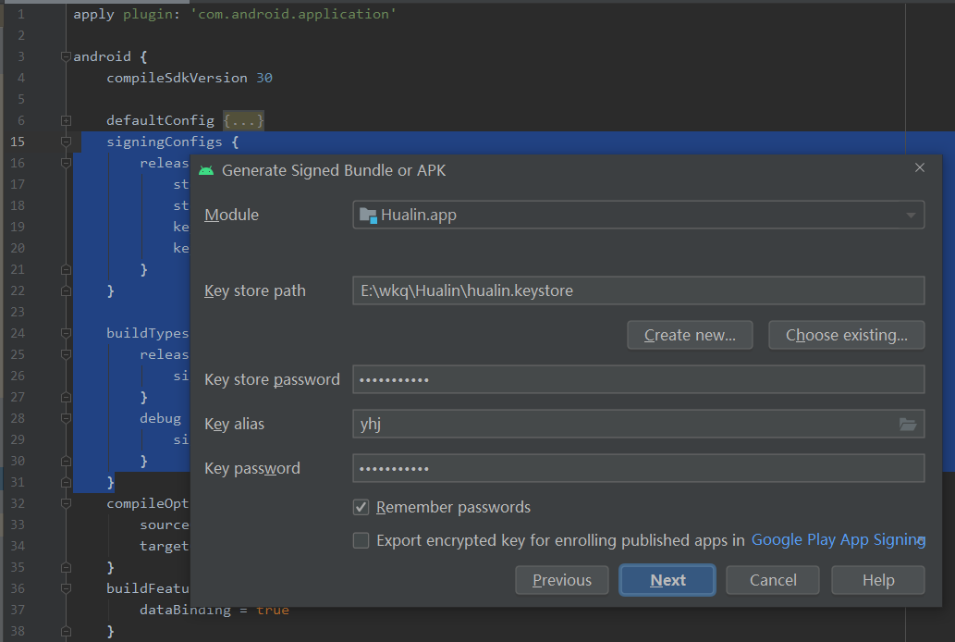Screen dimensions: 955x642
Task: Click the Next button
Action: click(667, 580)
